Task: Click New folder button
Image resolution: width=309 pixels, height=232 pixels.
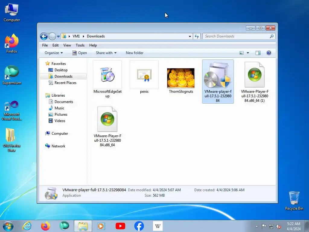Action: [135, 53]
